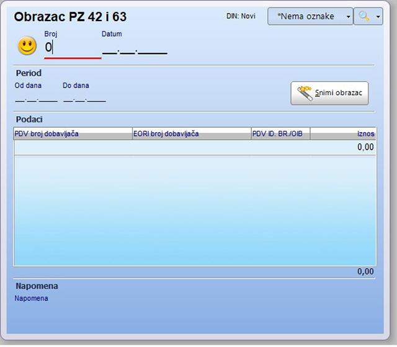Click the 'Od dana' date field

[x=36, y=98]
